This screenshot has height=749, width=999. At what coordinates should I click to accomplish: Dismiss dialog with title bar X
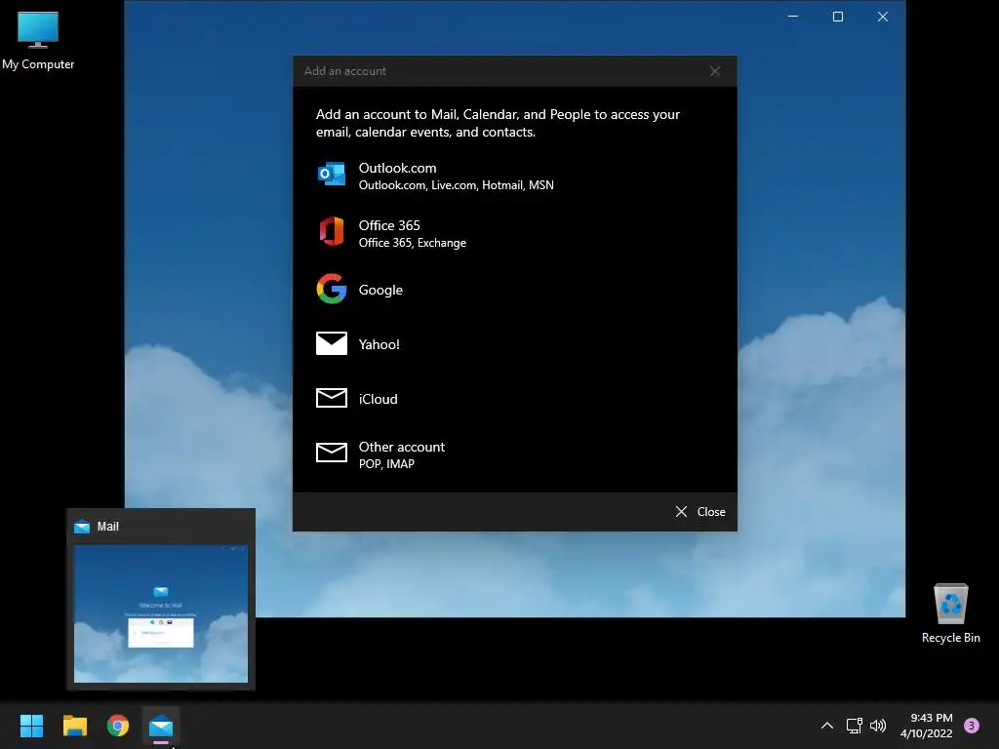click(715, 71)
